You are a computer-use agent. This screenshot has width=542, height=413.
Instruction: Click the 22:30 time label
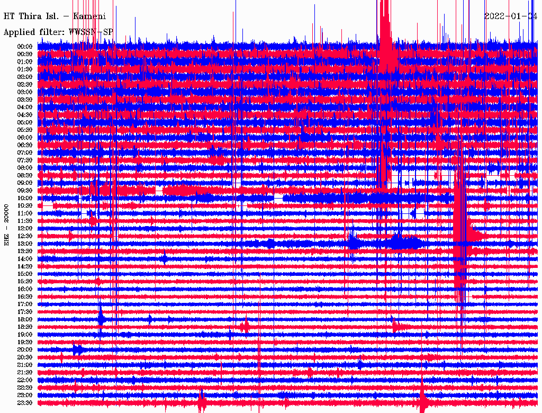(x=25, y=388)
